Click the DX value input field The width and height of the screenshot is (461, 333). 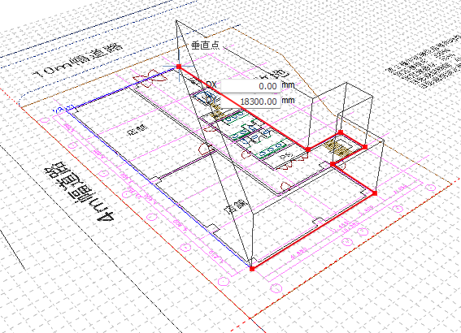click(250, 86)
